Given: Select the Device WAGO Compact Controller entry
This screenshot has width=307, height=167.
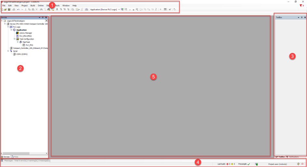Looking at the screenshot, I should pos(29,24).
